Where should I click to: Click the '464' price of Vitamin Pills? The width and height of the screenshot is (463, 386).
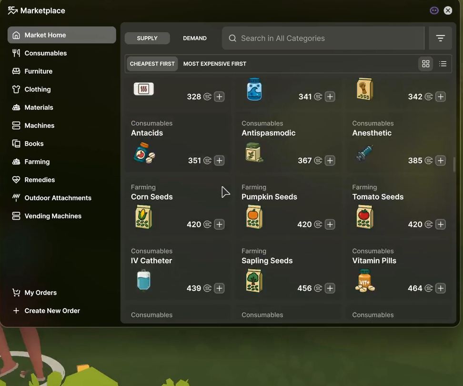[415, 288]
